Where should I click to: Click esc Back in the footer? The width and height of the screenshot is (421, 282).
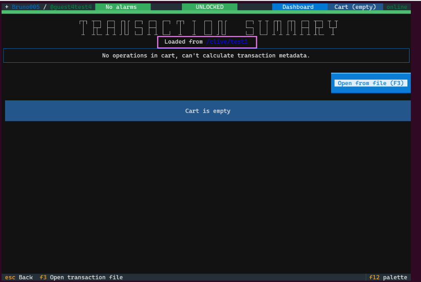tap(25, 277)
